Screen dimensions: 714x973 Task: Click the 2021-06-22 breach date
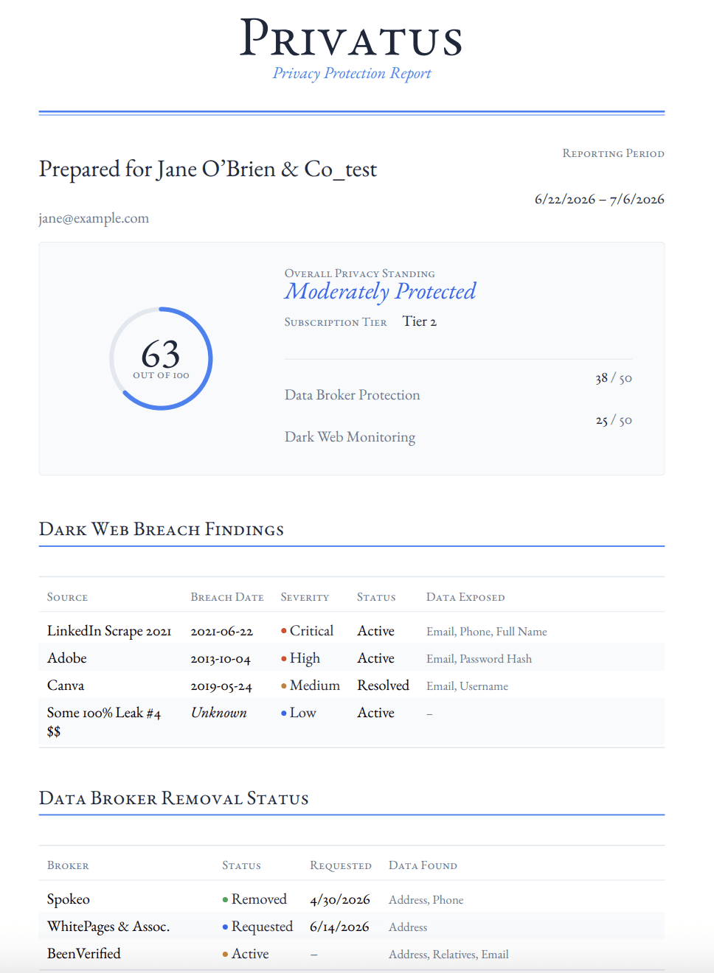pyautogui.click(x=222, y=632)
